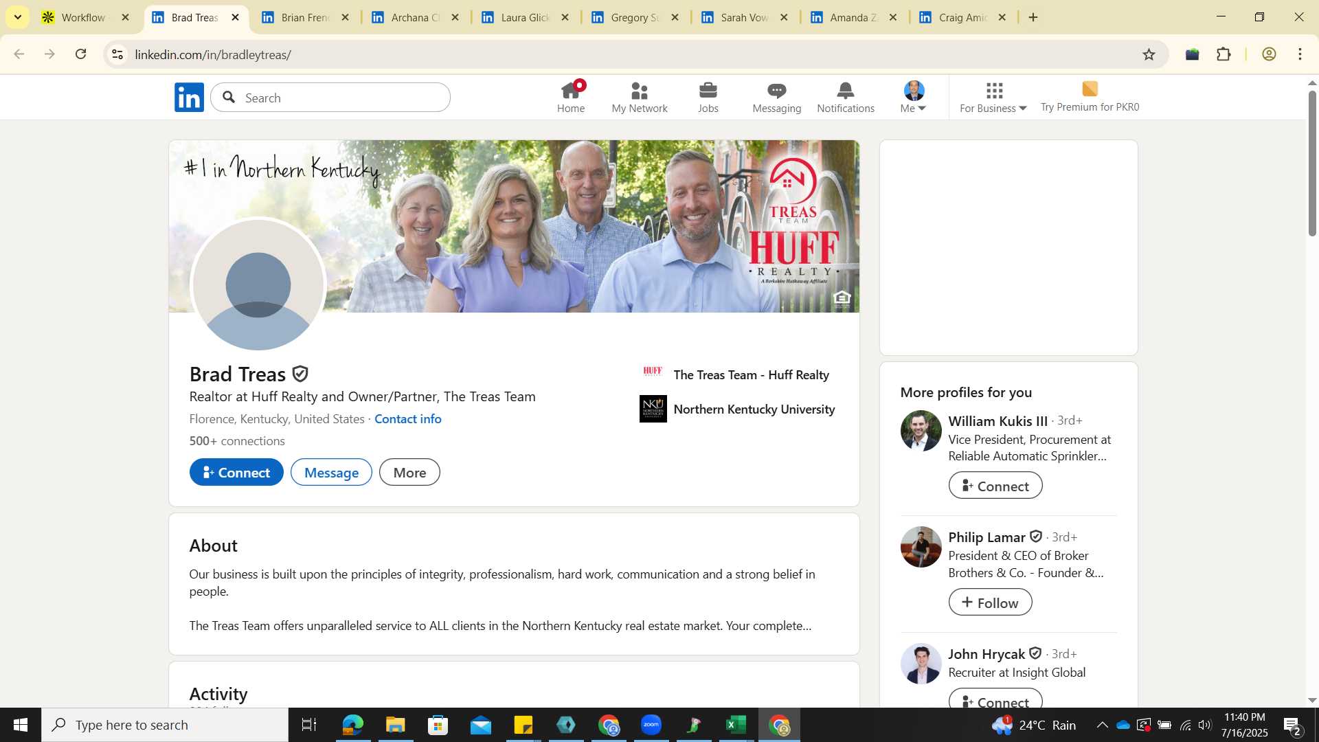
Task: Open Philip Lamar profile name
Action: [987, 537]
